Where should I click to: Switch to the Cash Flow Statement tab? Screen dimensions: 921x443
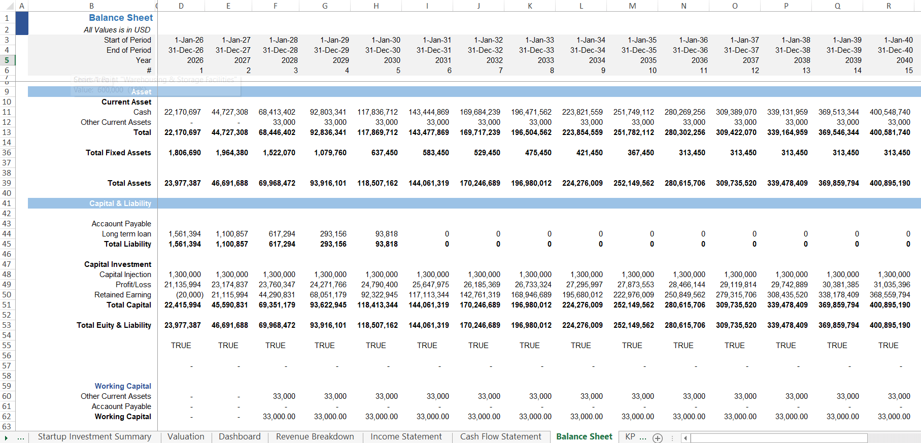tap(500, 437)
